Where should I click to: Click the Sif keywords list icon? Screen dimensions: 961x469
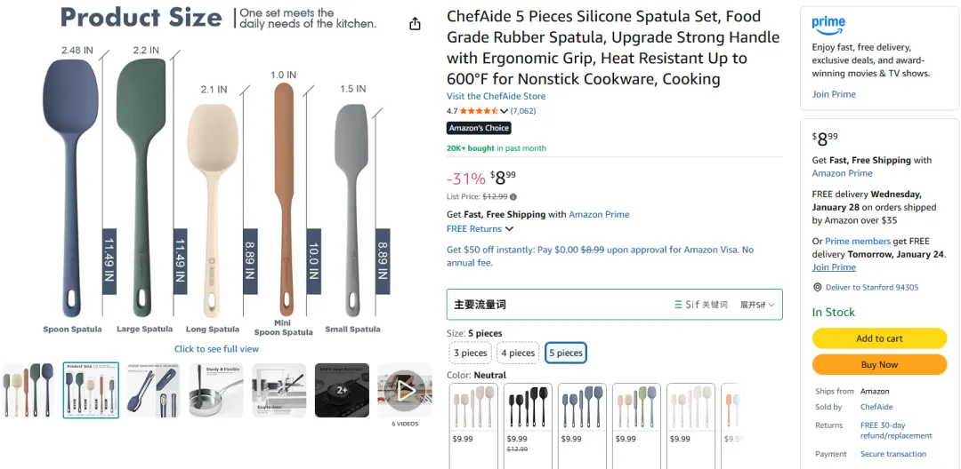(x=679, y=305)
